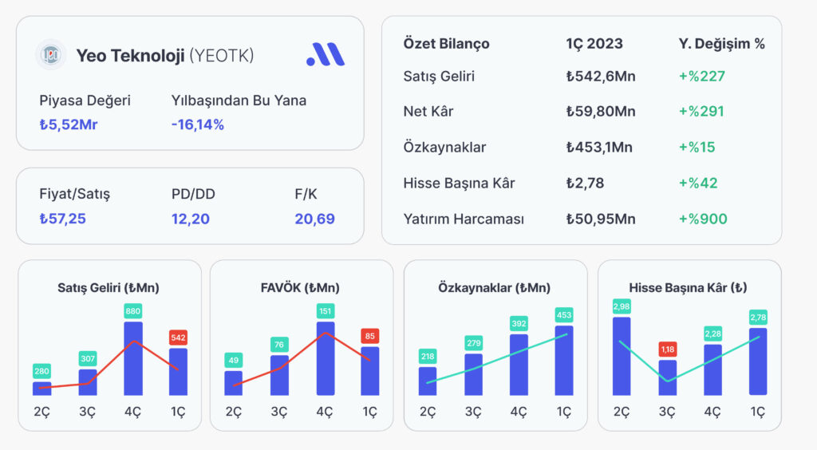The image size is (817, 450).
Task: Click the FAVÖK (₺Mn) chart title
Action: point(300,288)
